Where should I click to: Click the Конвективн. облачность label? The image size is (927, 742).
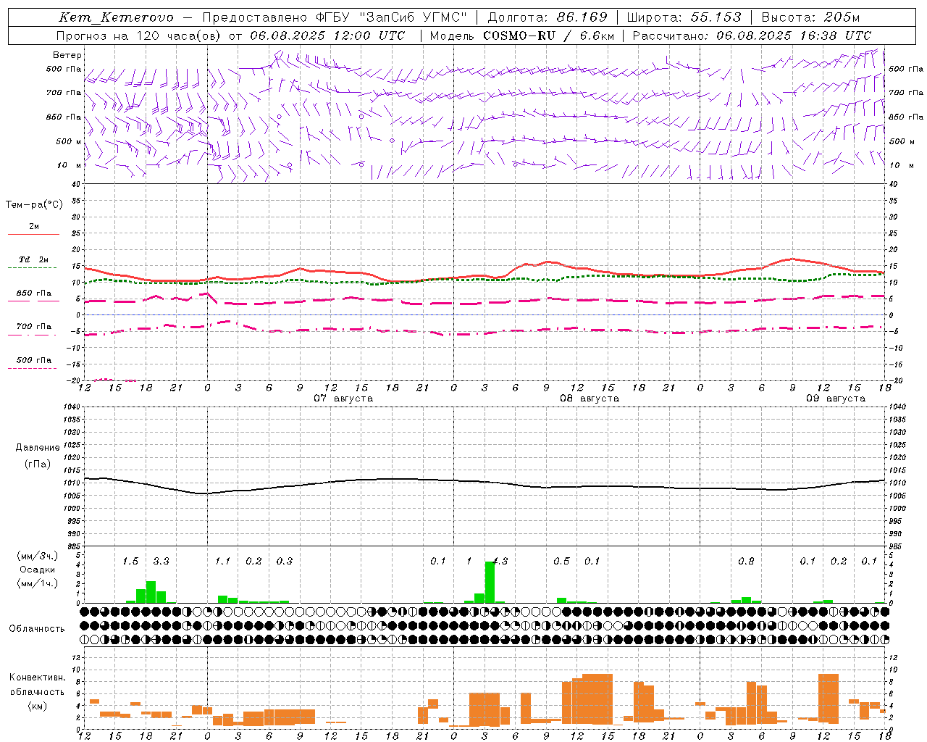[x=37, y=685]
